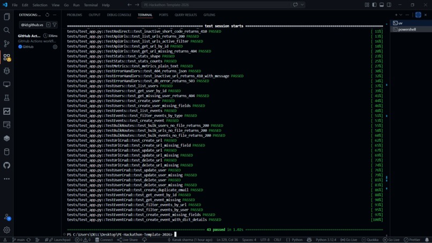Select the uv terminal instance
The width and height of the screenshot is (432, 243).
[411, 23]
